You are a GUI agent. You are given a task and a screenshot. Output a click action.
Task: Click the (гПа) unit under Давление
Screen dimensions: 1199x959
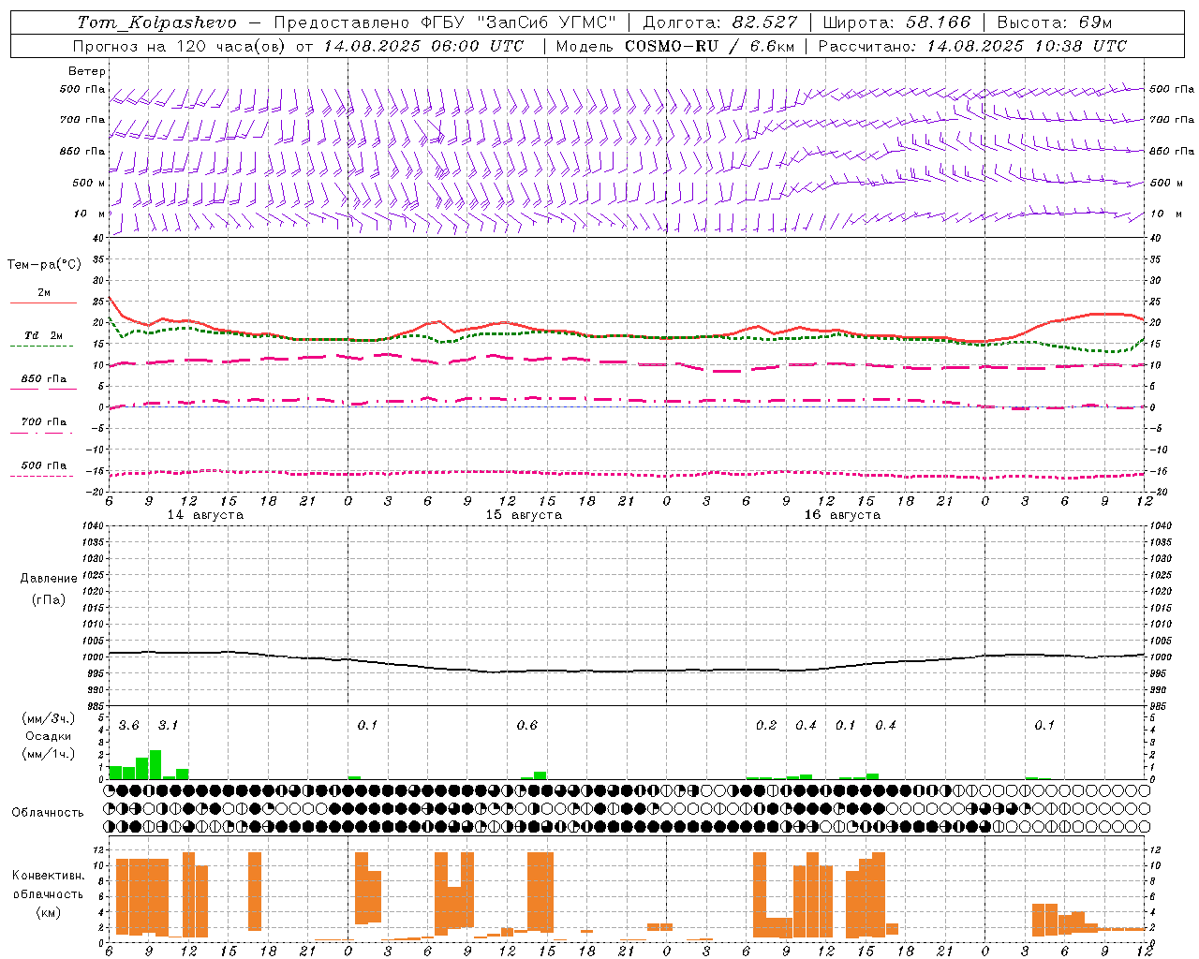coord(49,600)
